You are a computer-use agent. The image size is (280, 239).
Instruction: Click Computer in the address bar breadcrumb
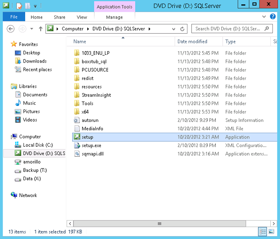pos(73,29)
